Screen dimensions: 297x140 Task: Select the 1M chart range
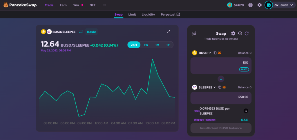[157, 45]
